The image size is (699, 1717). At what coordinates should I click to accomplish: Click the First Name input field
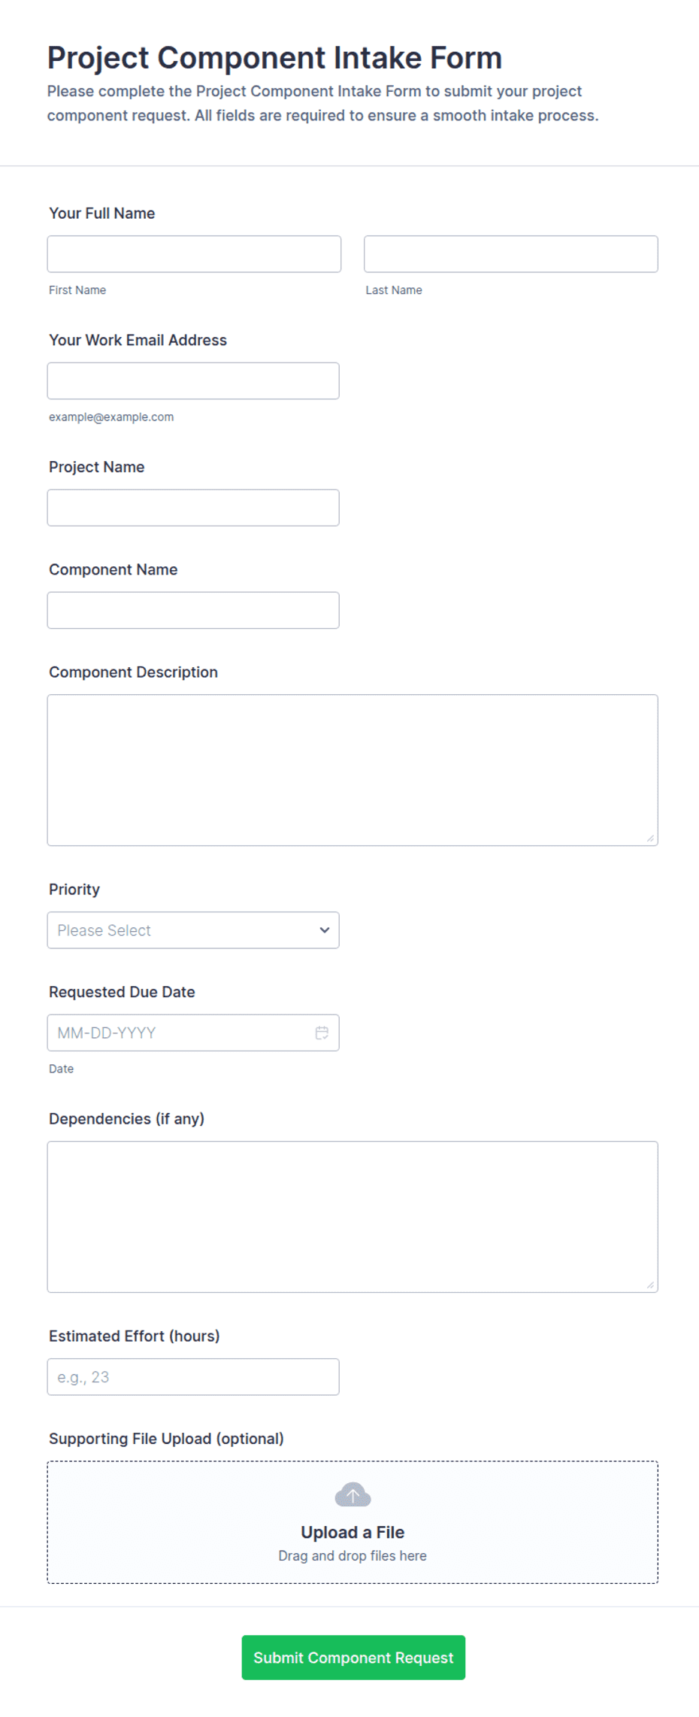point(194,254)
